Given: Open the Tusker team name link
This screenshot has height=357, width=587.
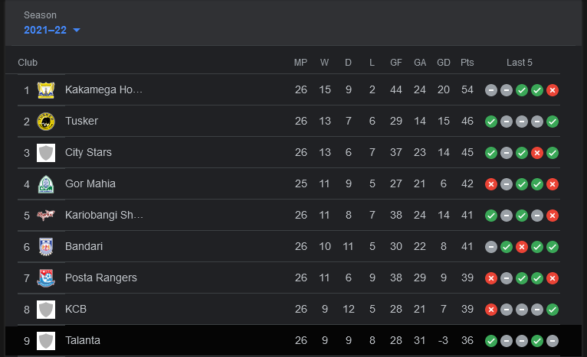Looking at the screenshot, I should coord(81,121).
